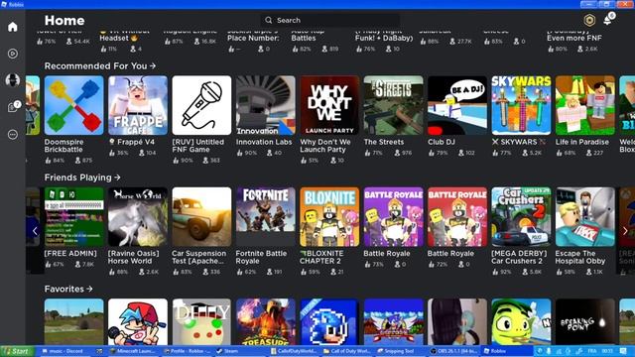Image resolution: width=635 pixels, height=357 pixels.
Task: Open the Car Crushers 2 thumbnail
Action: pos(521,216)
